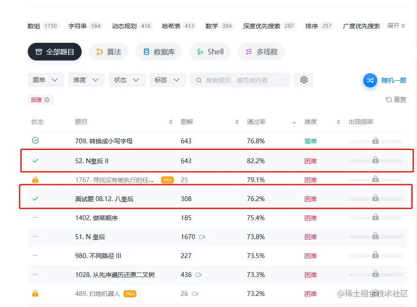Click orange lock status icon of problem 489
The image size is (417, 307).
click(35, 293)
